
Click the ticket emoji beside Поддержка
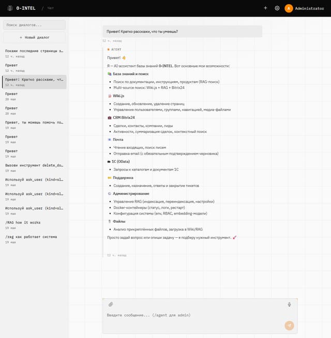(110, 178)
